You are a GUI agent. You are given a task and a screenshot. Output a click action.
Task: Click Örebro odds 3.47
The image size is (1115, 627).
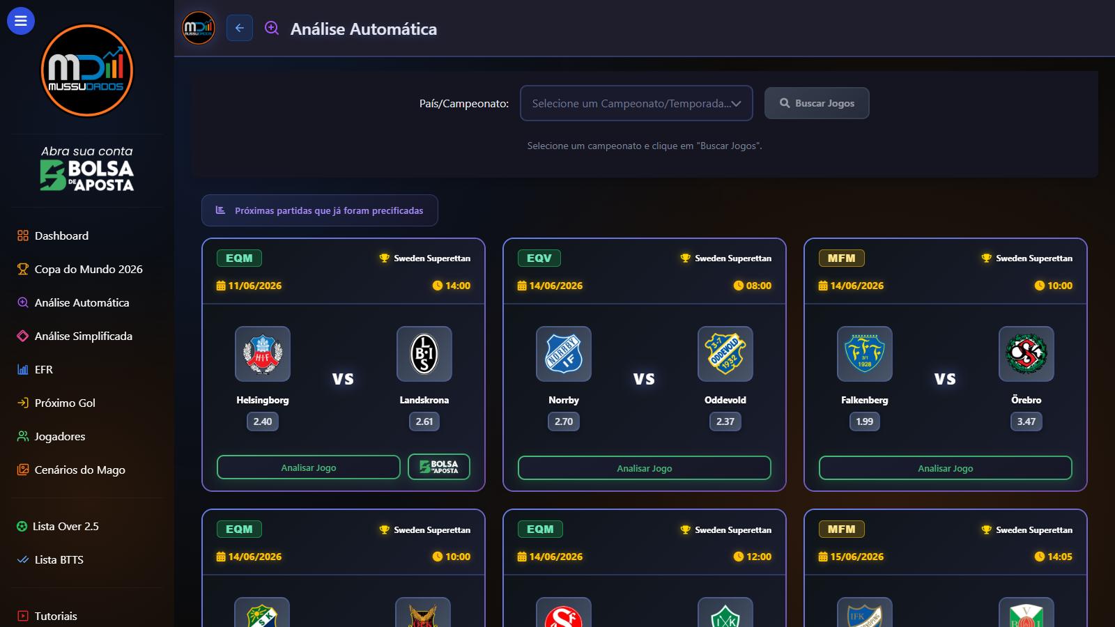1026,421
